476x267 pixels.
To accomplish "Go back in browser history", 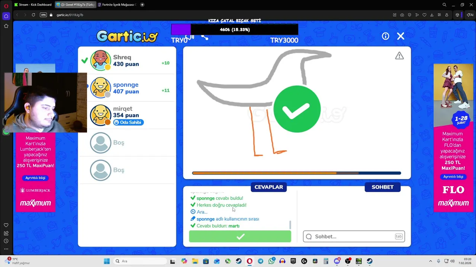I will (x=17, y=15).
